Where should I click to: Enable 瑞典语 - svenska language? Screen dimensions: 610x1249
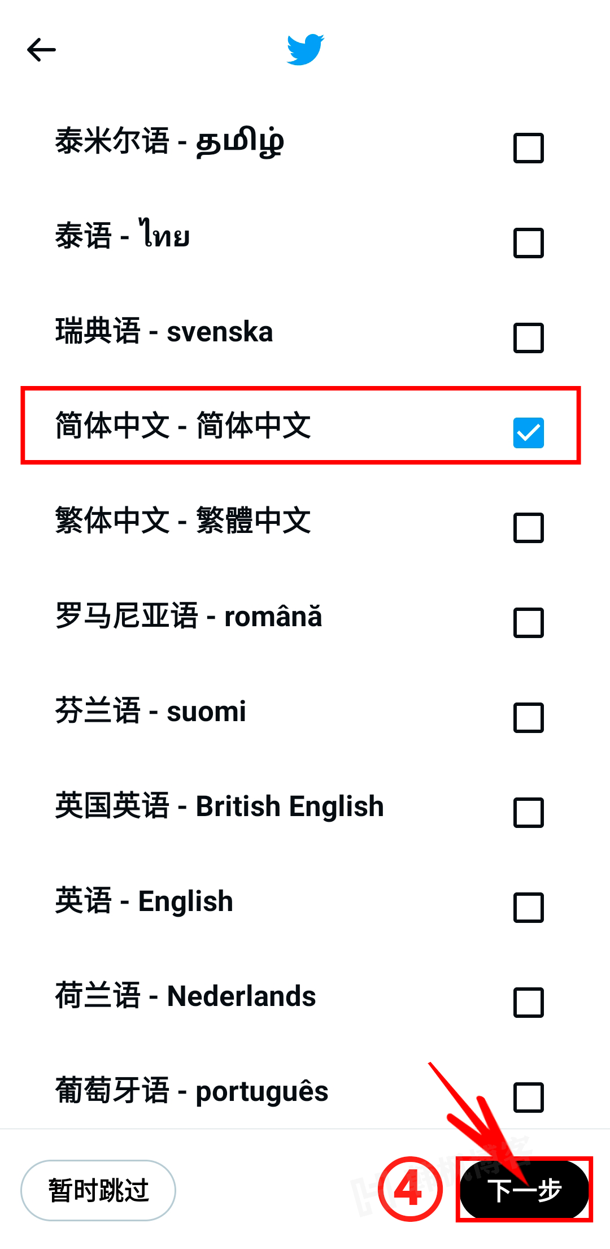tap(528, 338)
